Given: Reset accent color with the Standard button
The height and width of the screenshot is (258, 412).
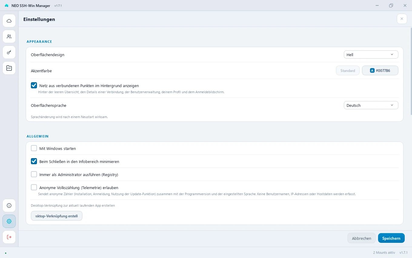Looking at the screenshot, I should pyautogui.click(x=348, y=71).
